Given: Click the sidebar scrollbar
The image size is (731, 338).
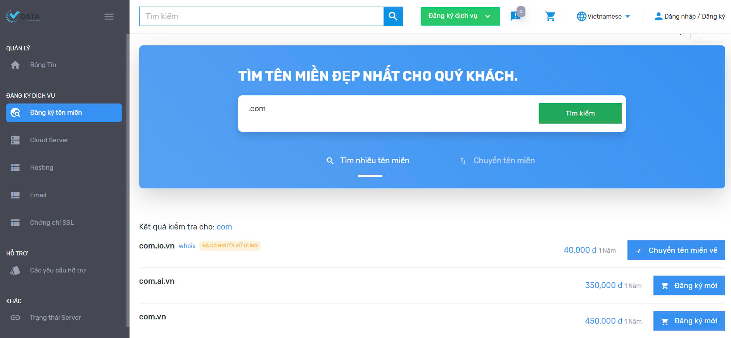Looking at the screenshot, I should [x=128, y=180].
